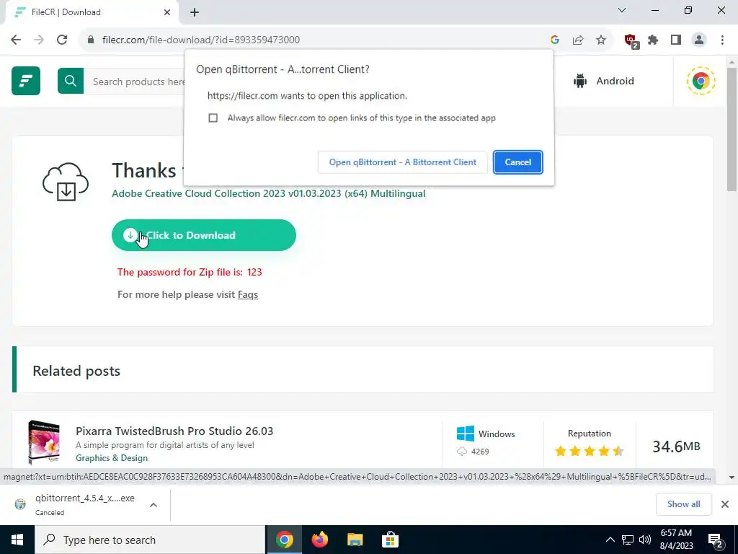Open the tab search chevron
Screen dimensions: 738x554
click(622, 10)
